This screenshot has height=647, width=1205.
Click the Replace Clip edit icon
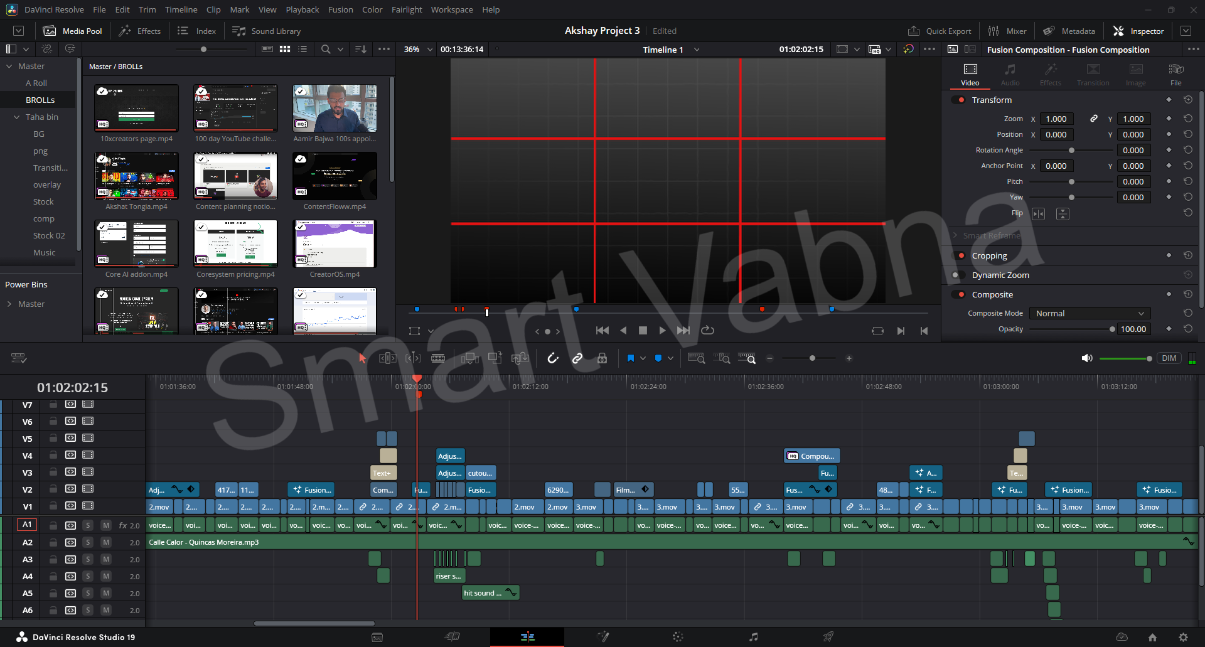point(520,358)
